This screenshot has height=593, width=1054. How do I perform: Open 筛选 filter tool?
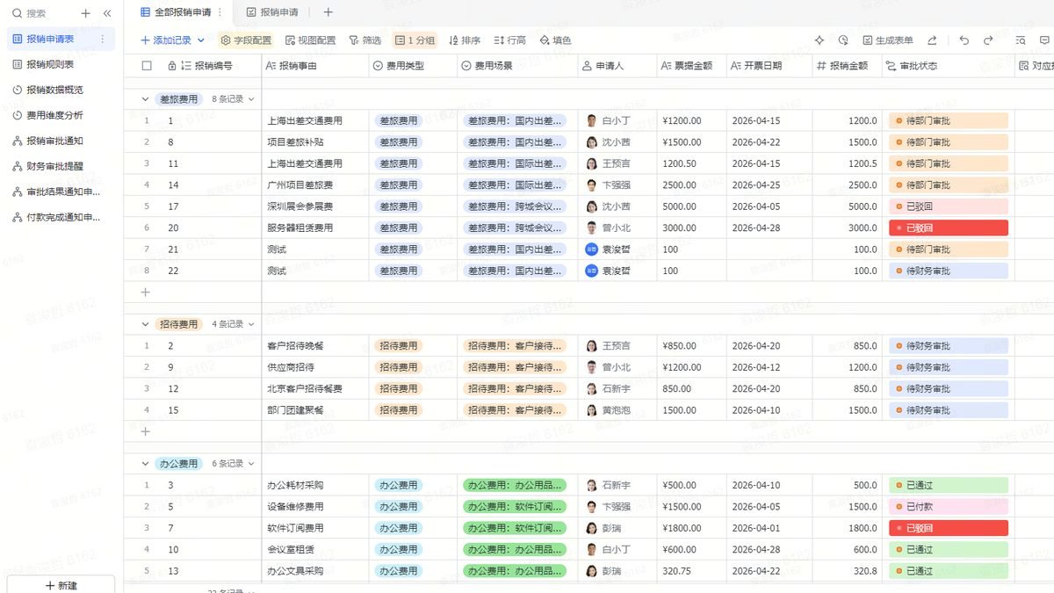point(365,40)
